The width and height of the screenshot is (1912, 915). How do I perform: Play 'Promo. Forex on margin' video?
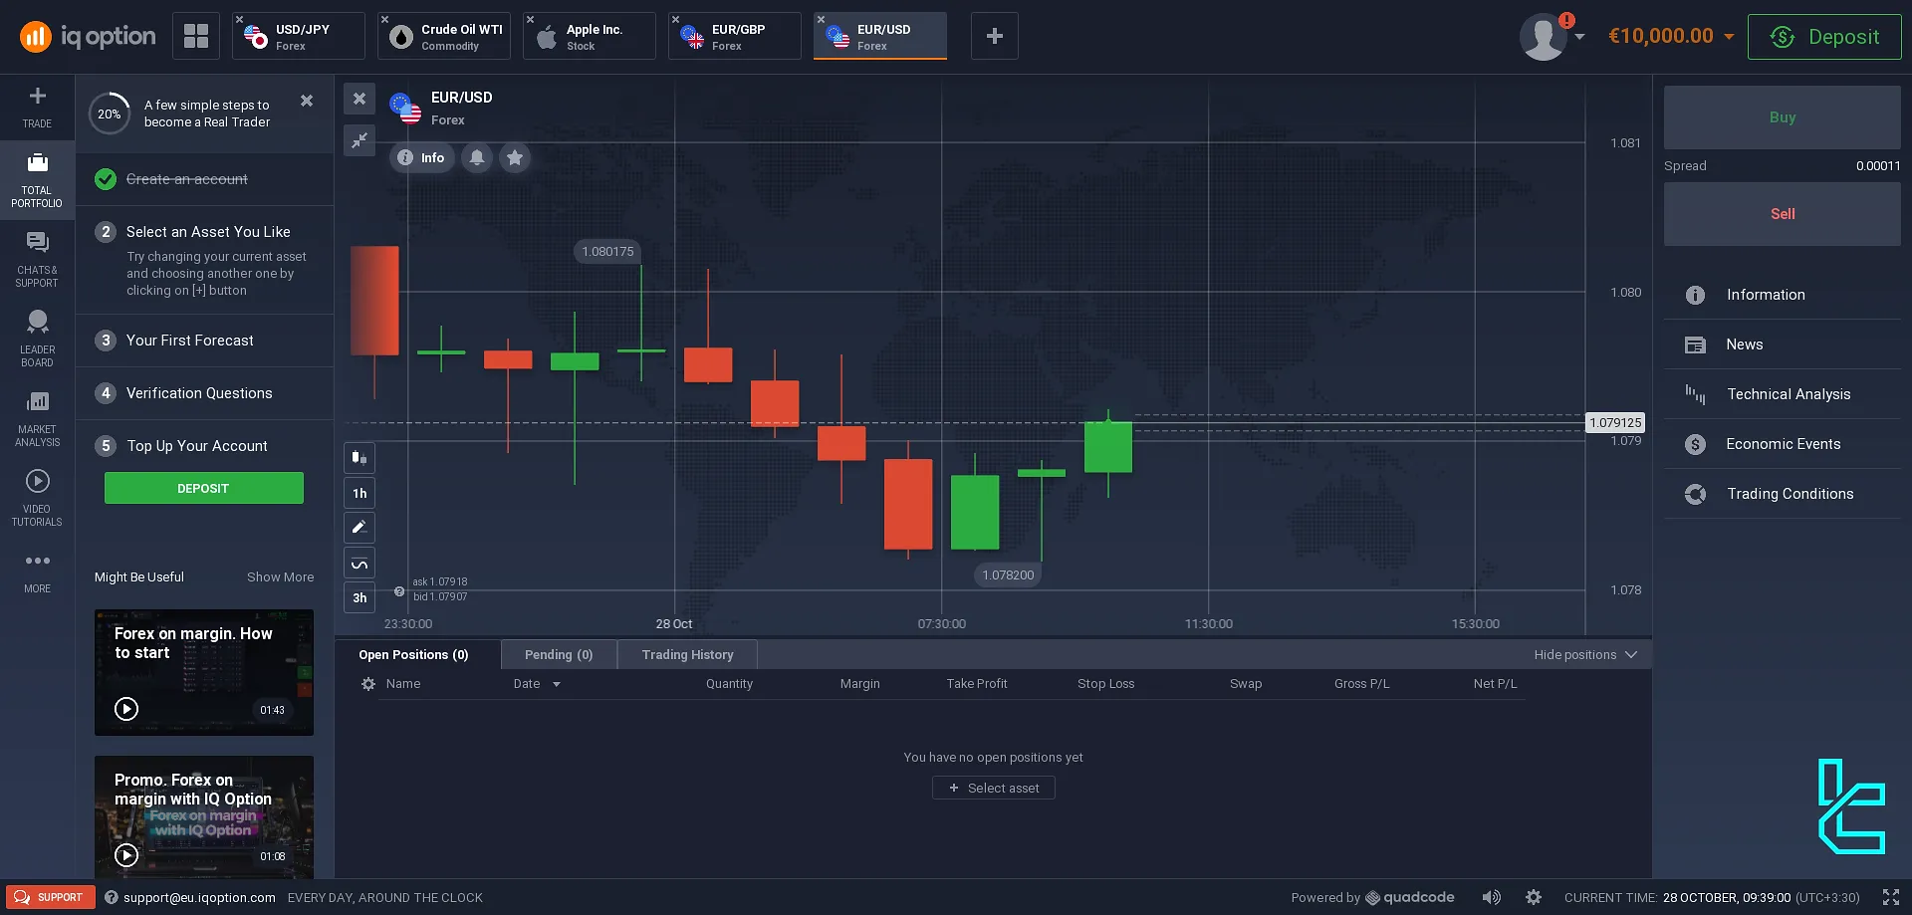pos(126,855)
